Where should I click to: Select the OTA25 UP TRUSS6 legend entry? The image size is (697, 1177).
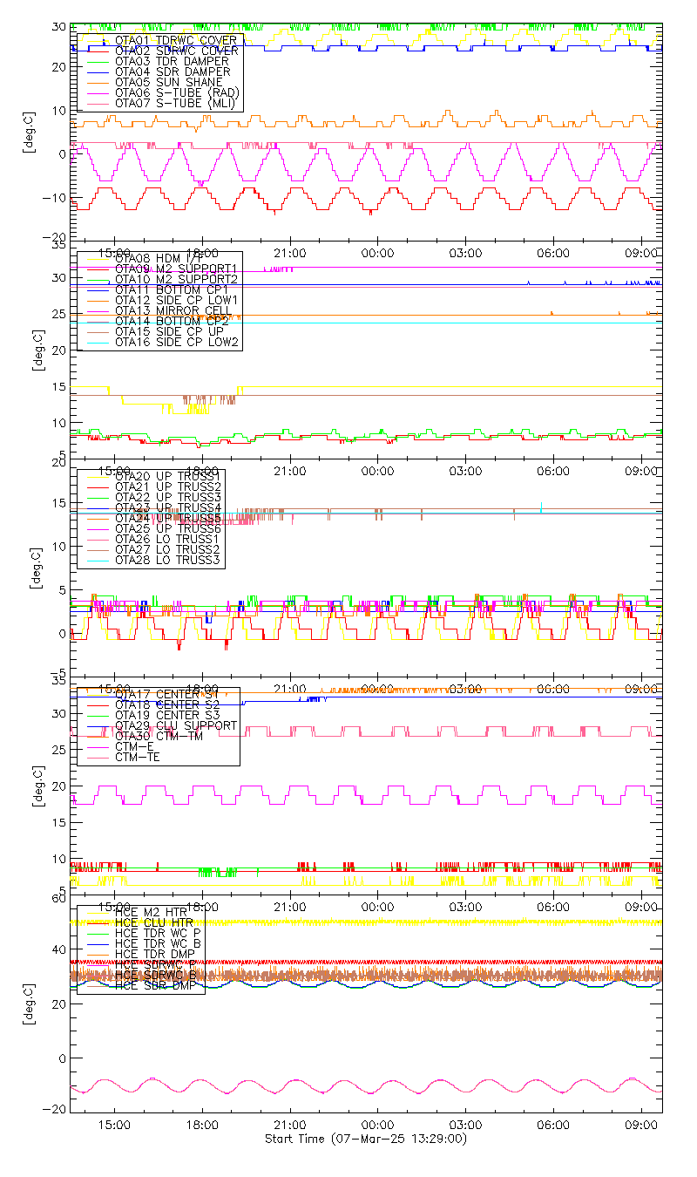click(168, 528)
